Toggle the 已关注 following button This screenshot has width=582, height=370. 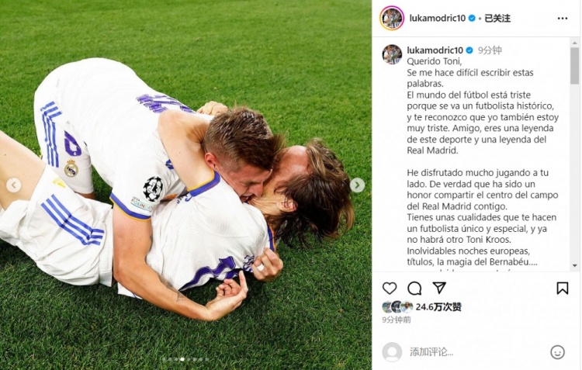pyautogui.click(x=497, y=18)
